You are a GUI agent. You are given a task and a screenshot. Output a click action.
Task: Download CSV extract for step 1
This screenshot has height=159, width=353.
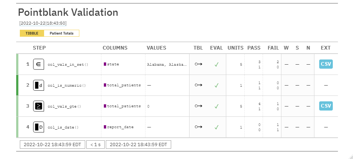point(325,64)
